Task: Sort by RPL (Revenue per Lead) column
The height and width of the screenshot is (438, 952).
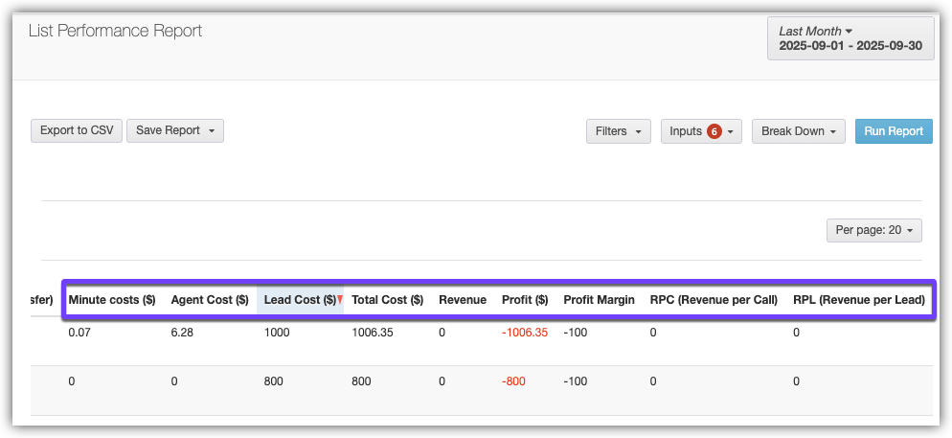Action: [859, 300]
